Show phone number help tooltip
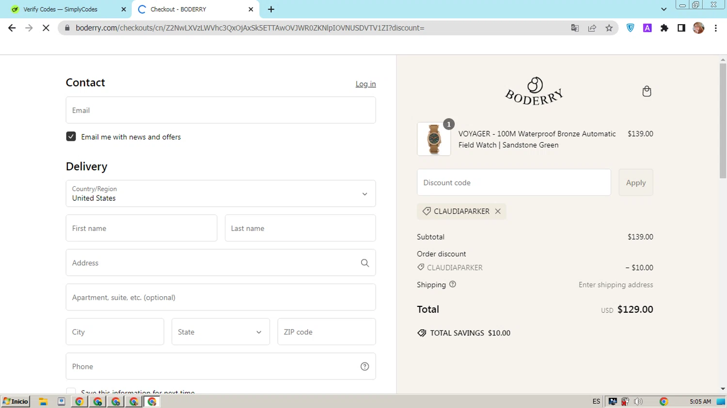The height and width of the screenshot is (408, 727). point(365,366)
